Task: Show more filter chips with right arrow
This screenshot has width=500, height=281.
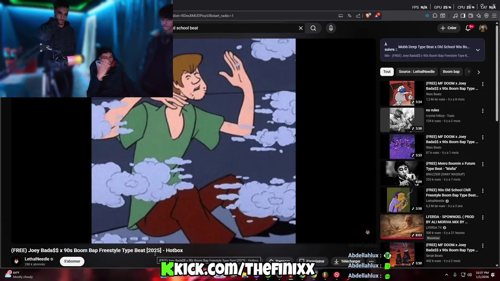Action: tap(479, 72)
